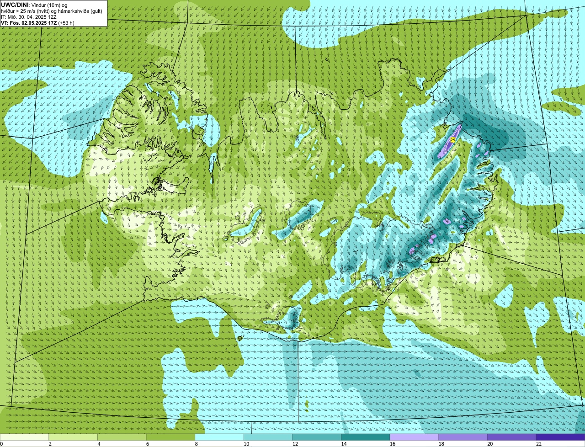Click the colorbar tick label '8'
Image resolution: width=585 pixels, height=447 pixels.
point(196,444)
